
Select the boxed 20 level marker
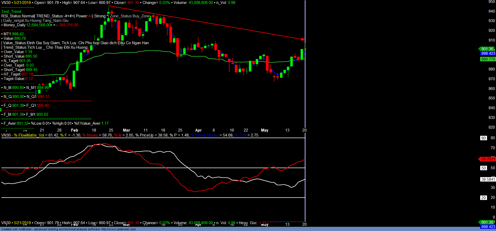[x=483, y=198]
